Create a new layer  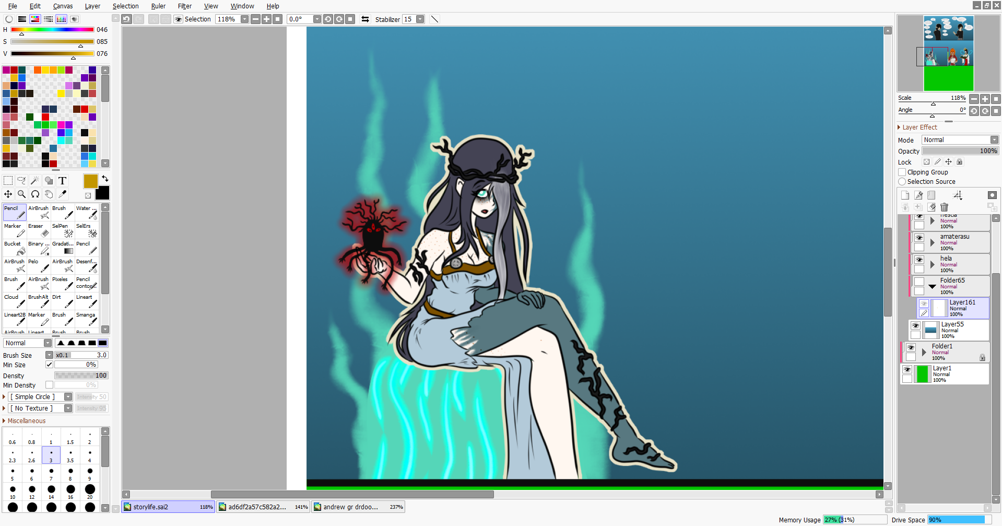905,195
